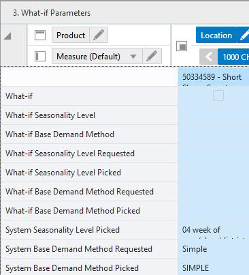249x275 pixels.
Task: Click the 04 week of cell
Action: point(214,230)
